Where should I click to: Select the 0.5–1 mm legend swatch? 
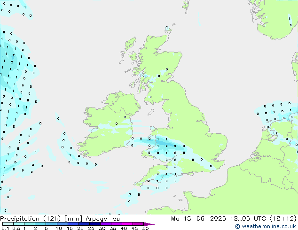click(19, 224)
